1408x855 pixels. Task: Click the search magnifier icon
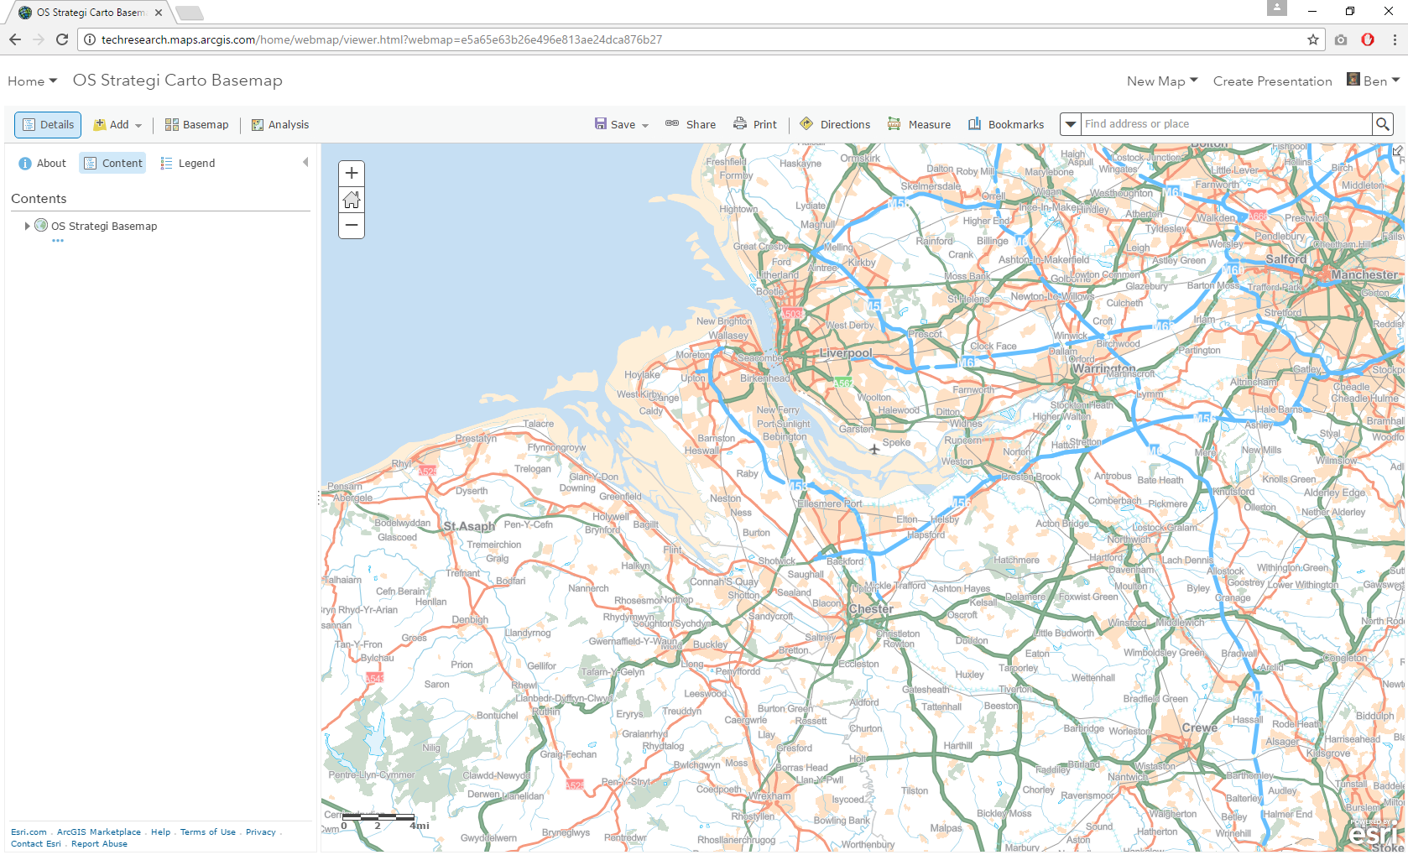tap(1382, 124)
